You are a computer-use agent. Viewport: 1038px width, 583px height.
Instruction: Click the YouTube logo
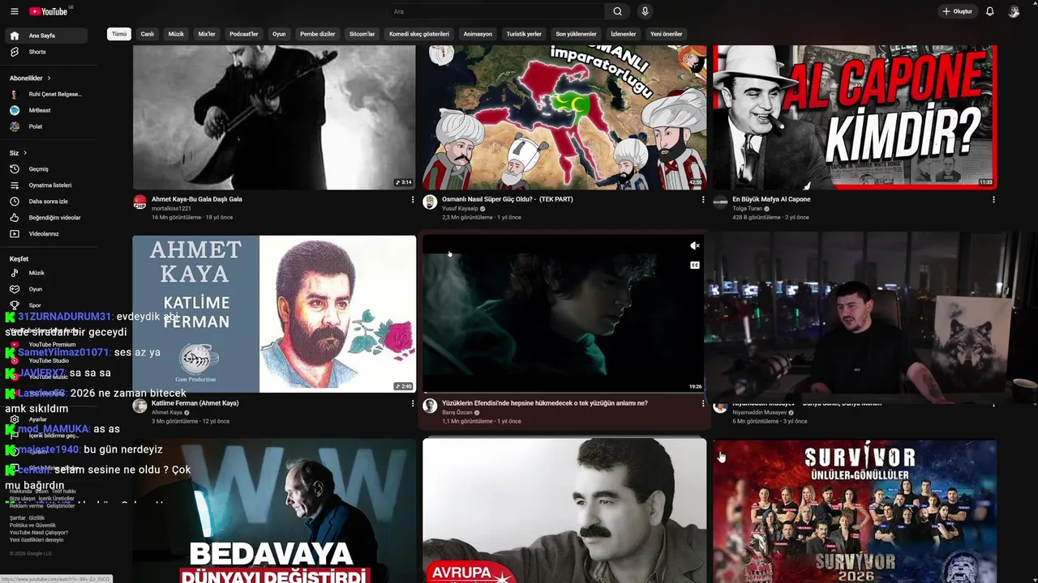click(49, 11)
